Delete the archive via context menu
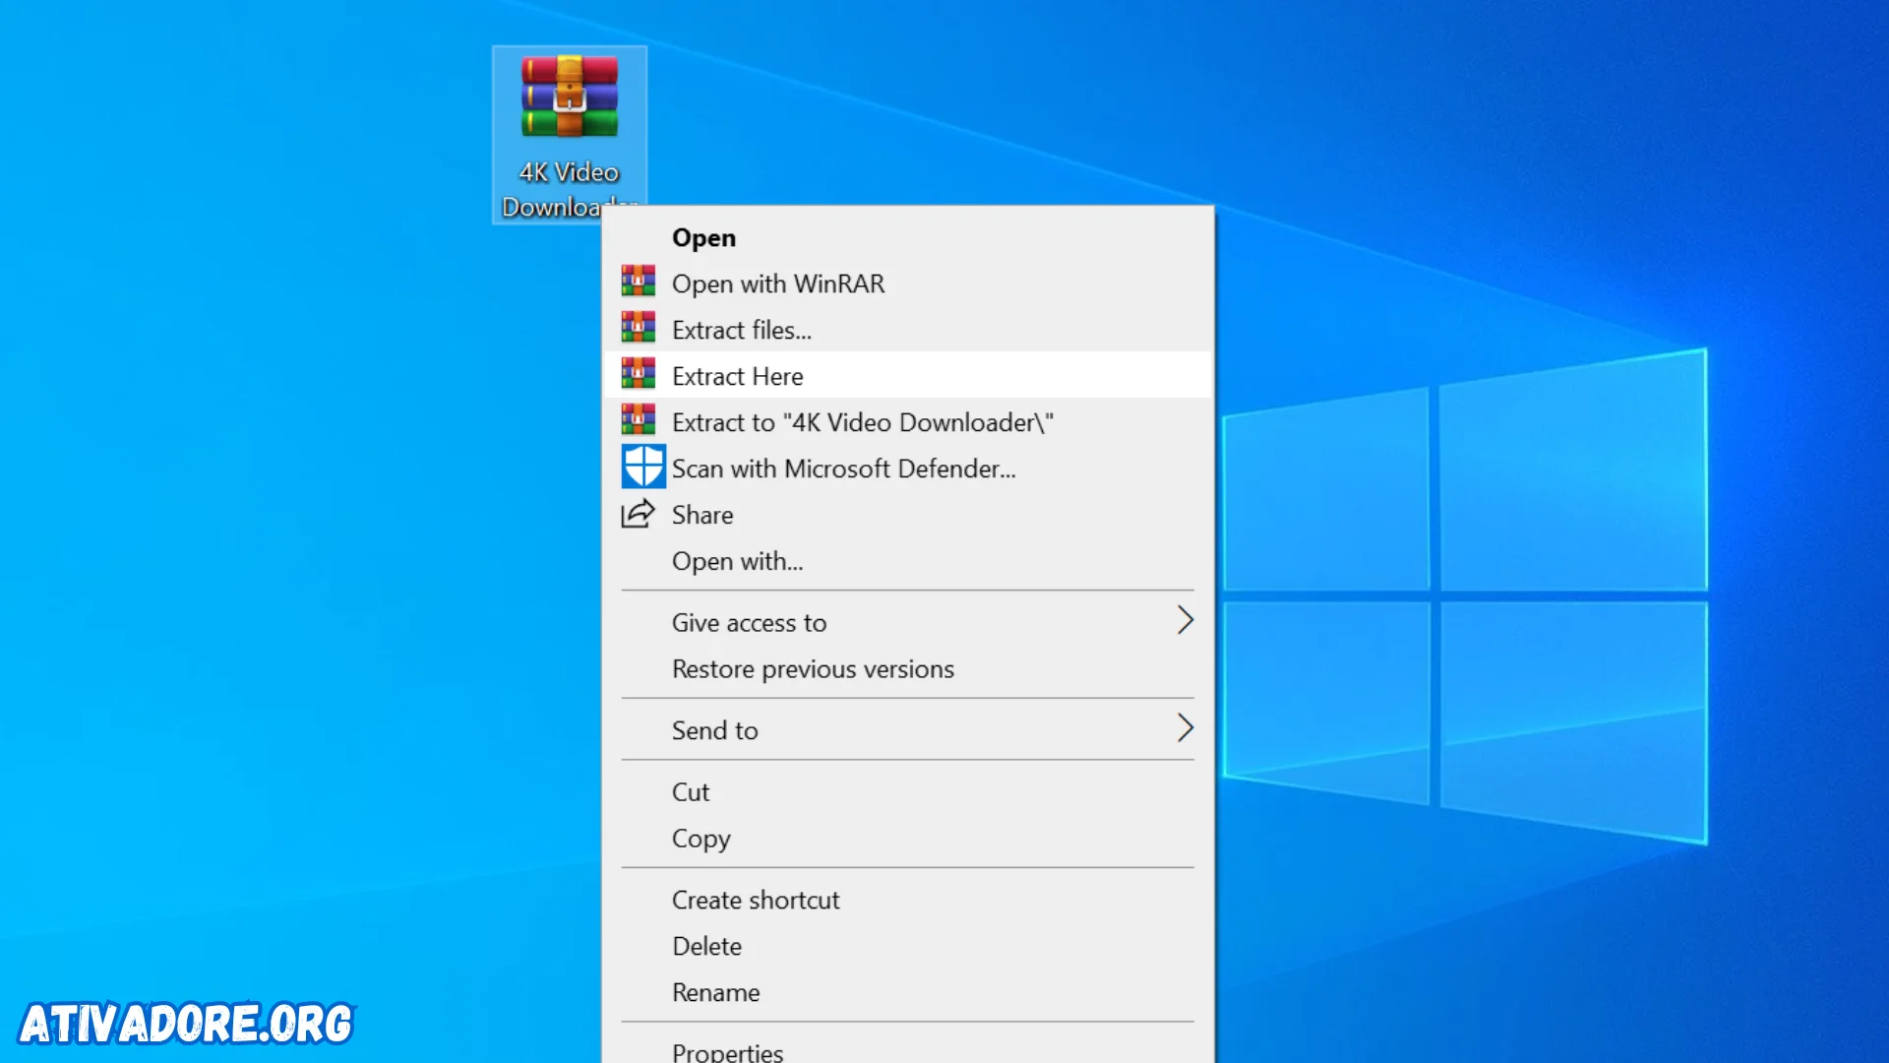Image resolution: width=1889 pixels, height=1063 pixels. (907, 946)
